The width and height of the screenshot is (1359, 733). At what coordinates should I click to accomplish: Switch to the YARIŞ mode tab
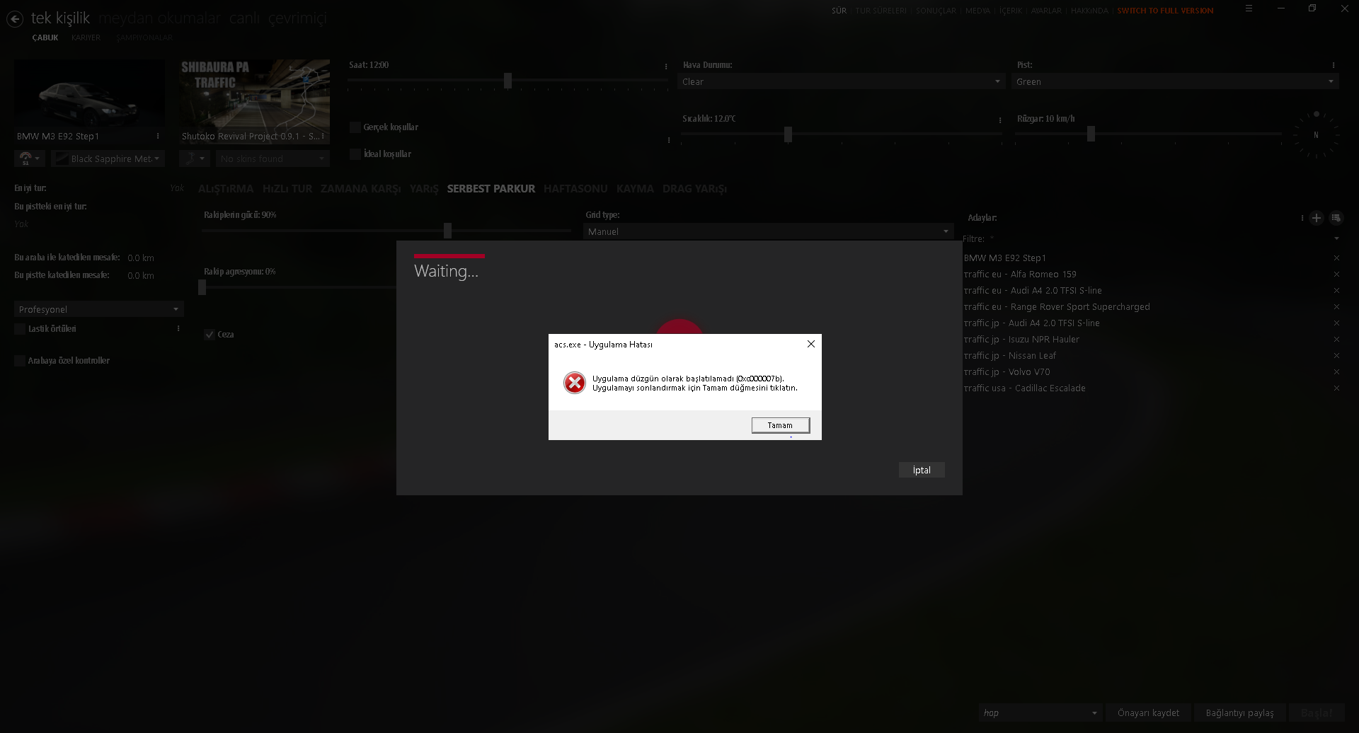(x=424, y=189)
